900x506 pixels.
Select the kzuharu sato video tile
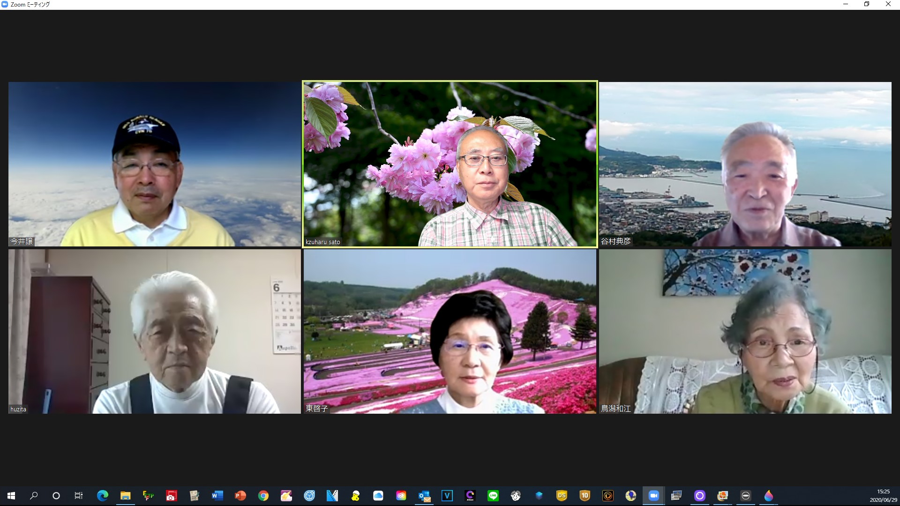[450, 164]
